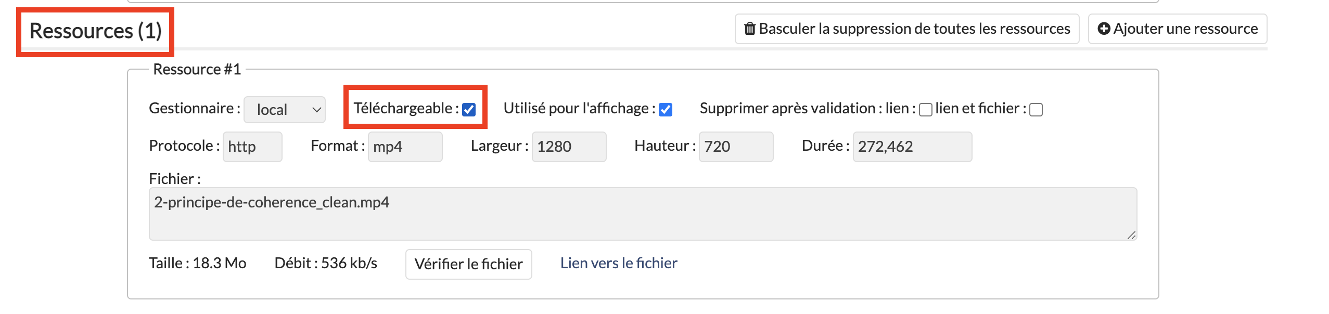
Task: Click the Ressource #1 fieldset legend
Action: pyautogui.click(x=197, y=70)
